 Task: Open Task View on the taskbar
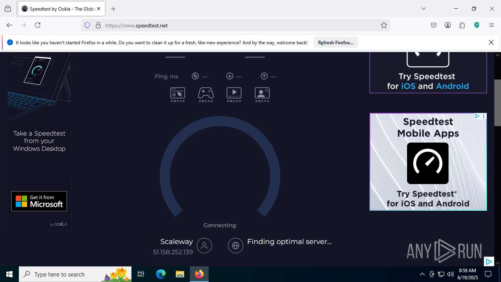141,274
